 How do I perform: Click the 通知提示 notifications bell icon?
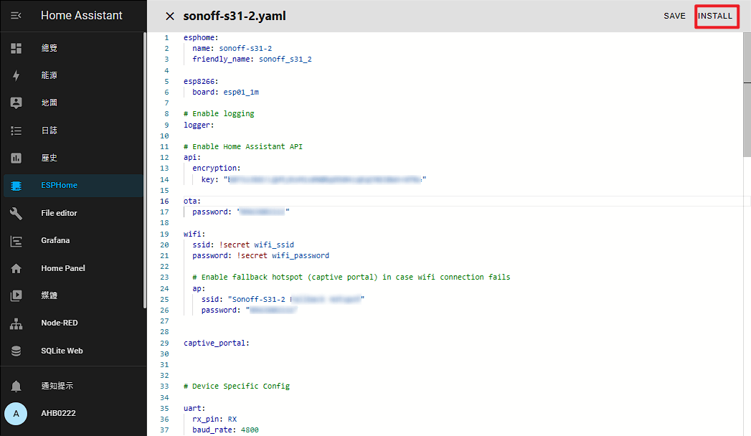tap(16, 385)
